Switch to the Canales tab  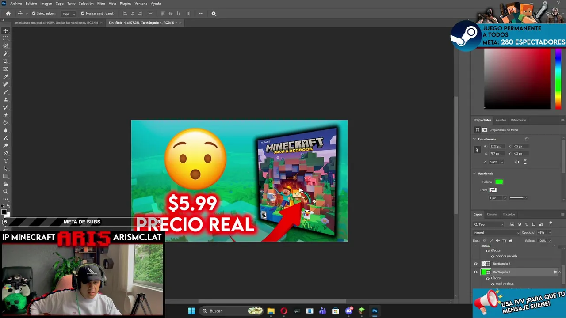[x=492, y=214]
